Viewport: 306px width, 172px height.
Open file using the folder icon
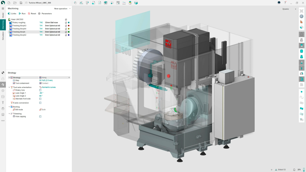click(15, 3)
